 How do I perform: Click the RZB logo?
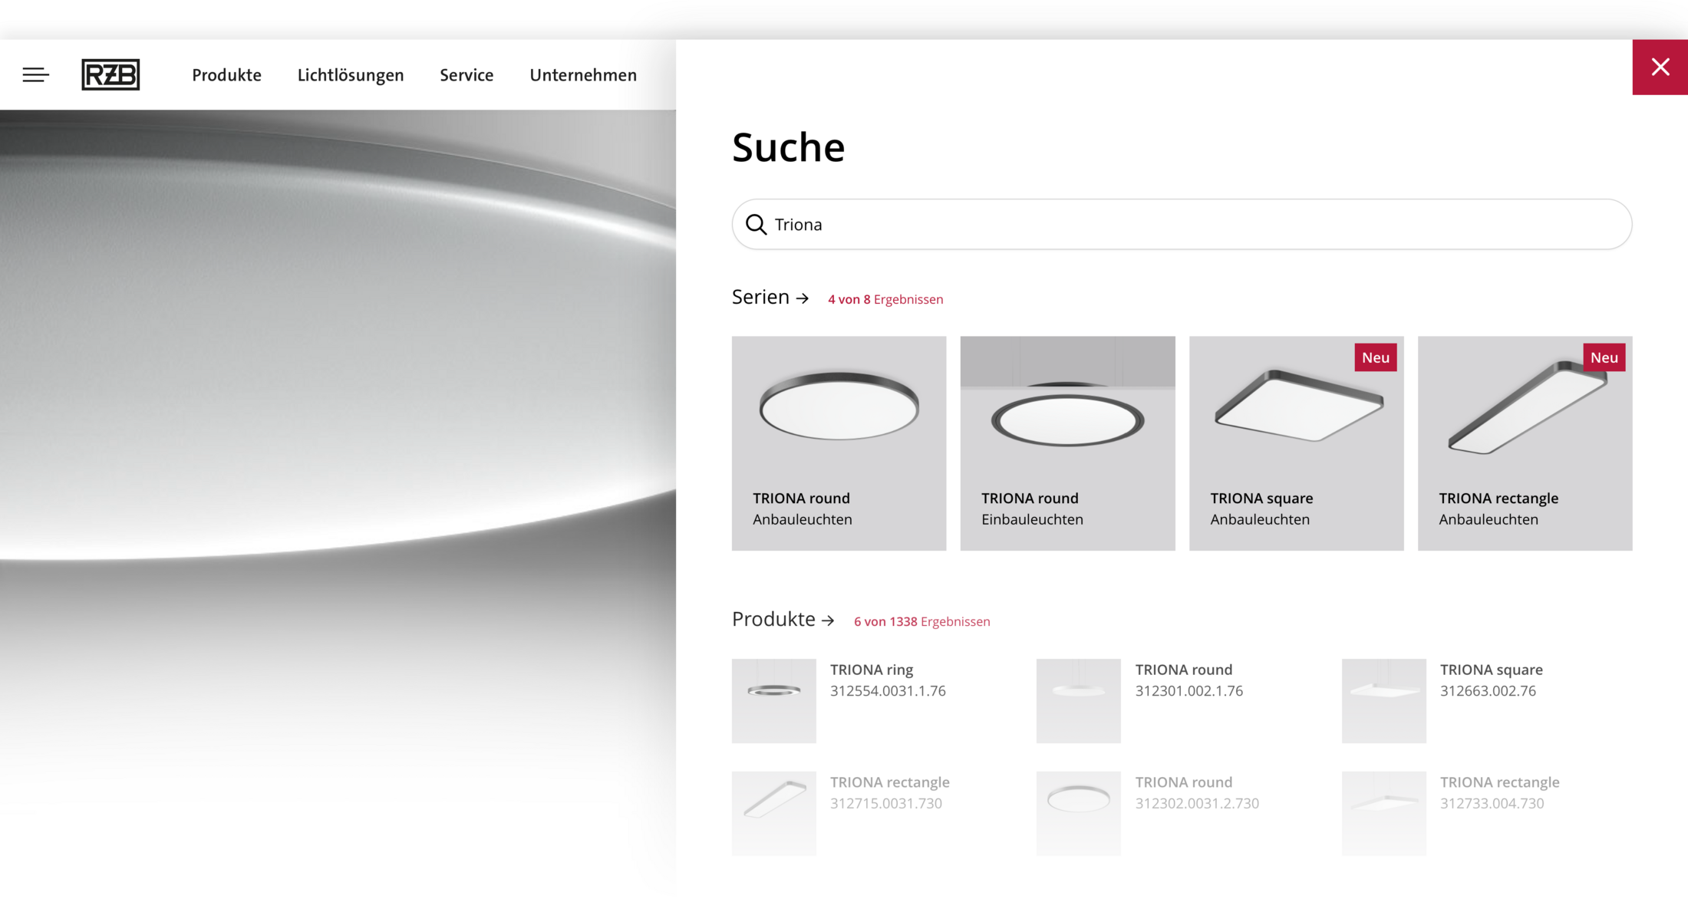[110, 74]
